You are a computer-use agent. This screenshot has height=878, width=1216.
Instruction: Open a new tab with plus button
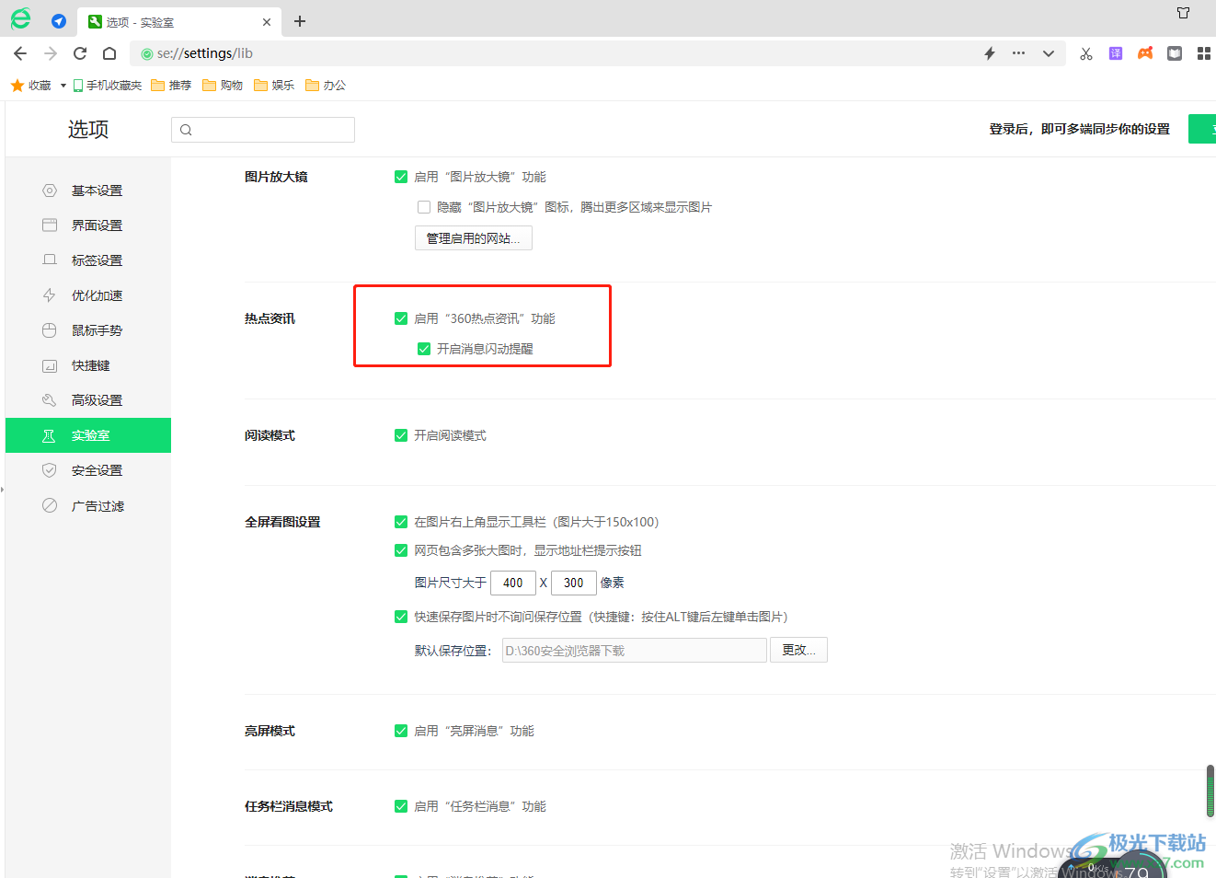(x=300, y=21)
